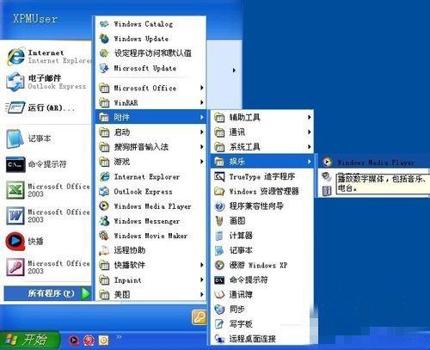The width and height of the screenshot is (430, 350).
Task: Open 设定程序访问和默认值
Action: (150, 53)
